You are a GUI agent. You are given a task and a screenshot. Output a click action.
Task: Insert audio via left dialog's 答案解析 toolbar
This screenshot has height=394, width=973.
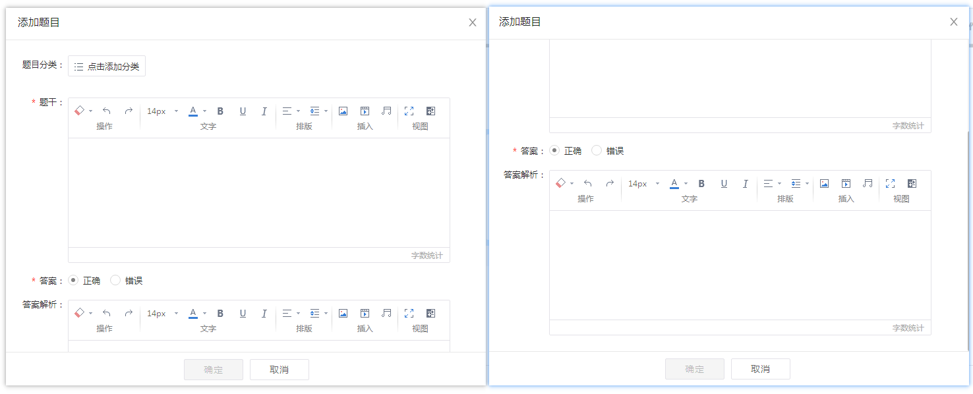point(386,313)
